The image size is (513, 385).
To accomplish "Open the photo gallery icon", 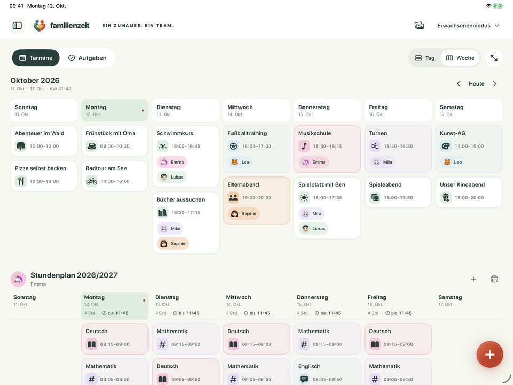I will 419,26.
